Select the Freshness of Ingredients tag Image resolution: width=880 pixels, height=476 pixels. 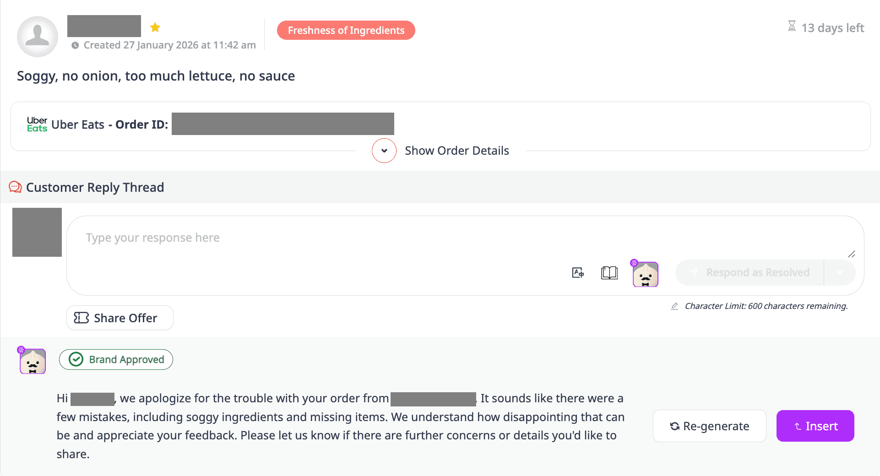point(346,30)
